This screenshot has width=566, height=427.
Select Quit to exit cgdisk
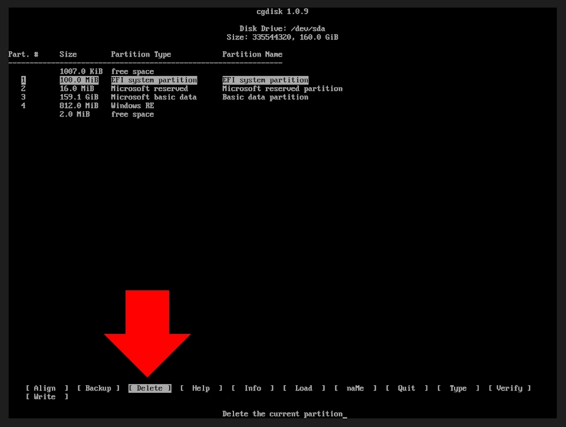click(406, 388)
